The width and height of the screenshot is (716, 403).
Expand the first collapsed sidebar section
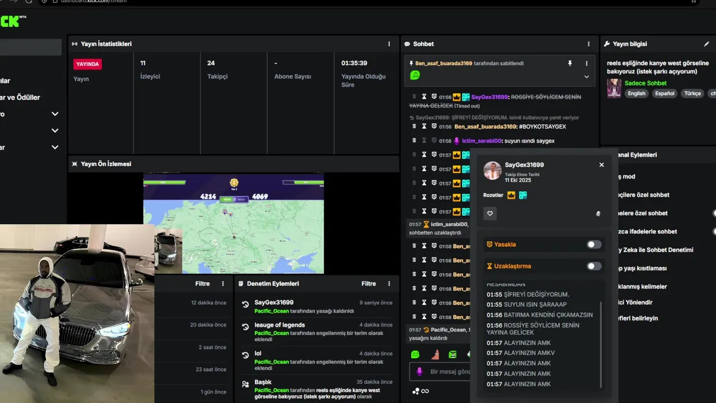click(55, 114)
